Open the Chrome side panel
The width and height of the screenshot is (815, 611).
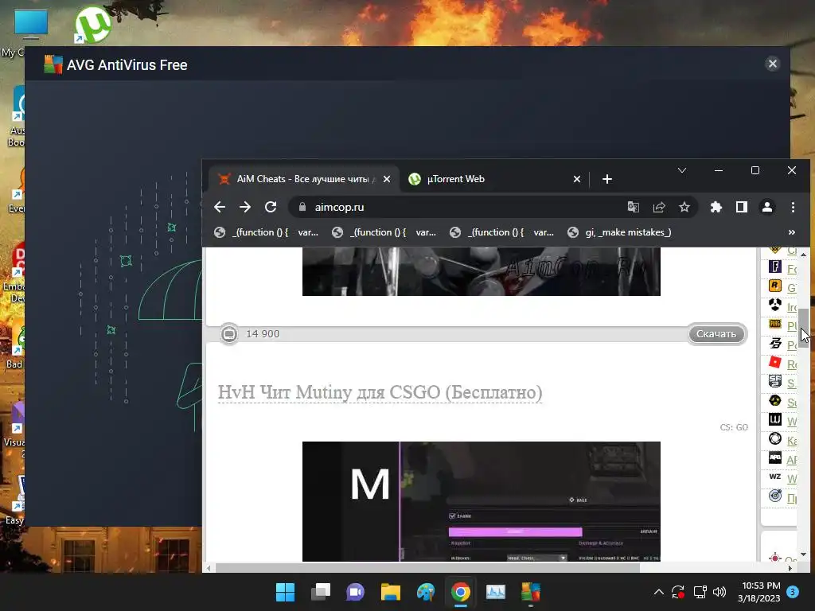(742, 208)
